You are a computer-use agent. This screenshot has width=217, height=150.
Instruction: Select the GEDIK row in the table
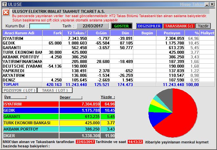(108, 43)
